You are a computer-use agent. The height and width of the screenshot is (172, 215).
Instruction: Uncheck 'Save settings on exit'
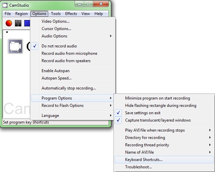point(164,113)
